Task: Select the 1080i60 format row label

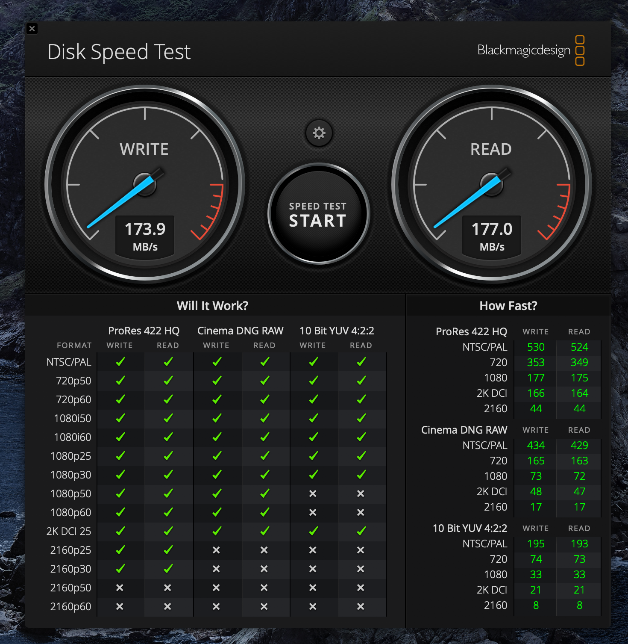Action: click(73, 437)
